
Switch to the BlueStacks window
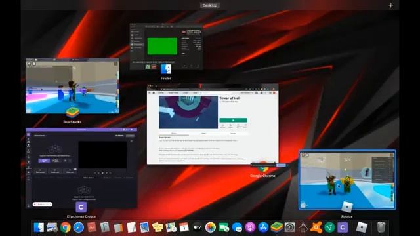(x=72, y=86)
